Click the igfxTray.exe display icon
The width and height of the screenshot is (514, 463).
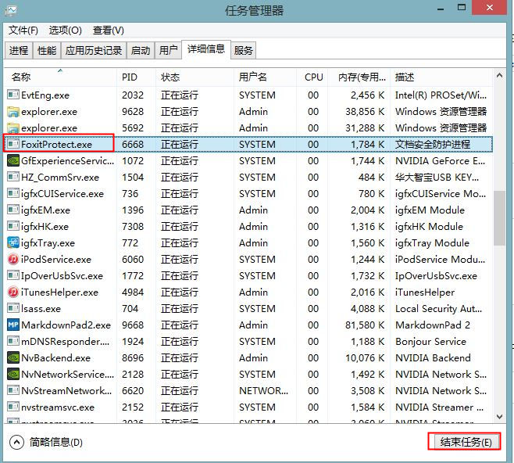13,242
